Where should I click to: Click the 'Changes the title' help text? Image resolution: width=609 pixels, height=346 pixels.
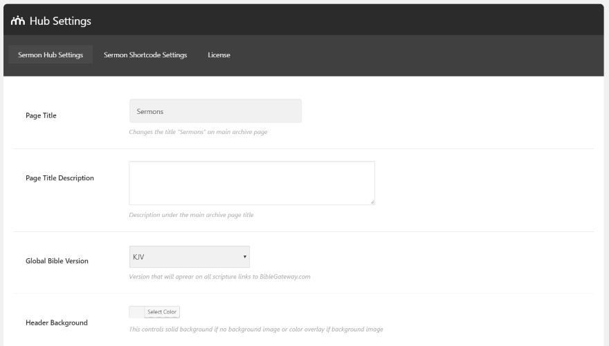click(x=199, y=132)
